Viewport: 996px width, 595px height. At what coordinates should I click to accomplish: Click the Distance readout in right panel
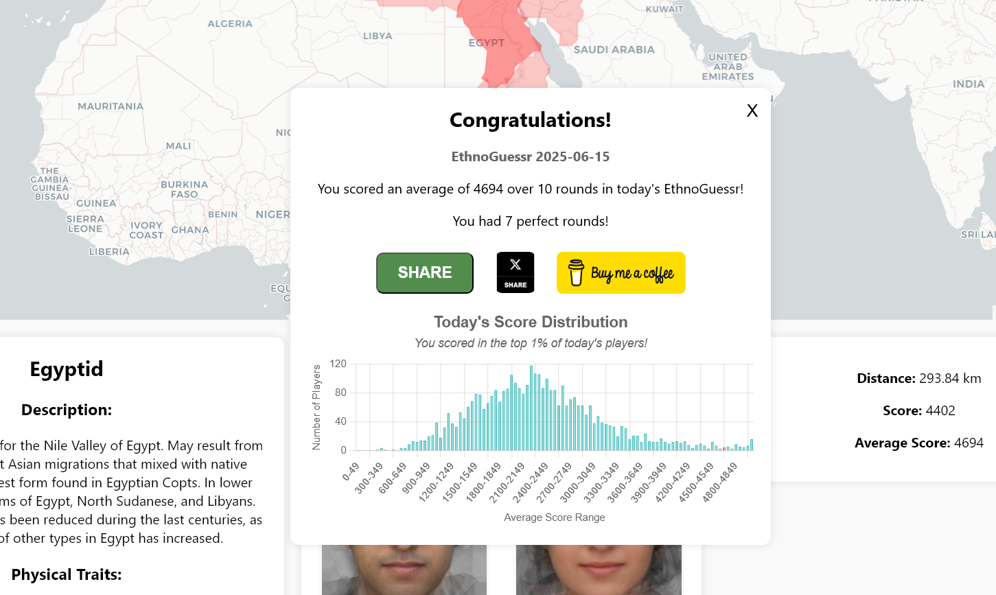pyautogui.click(x=919, y=378)
